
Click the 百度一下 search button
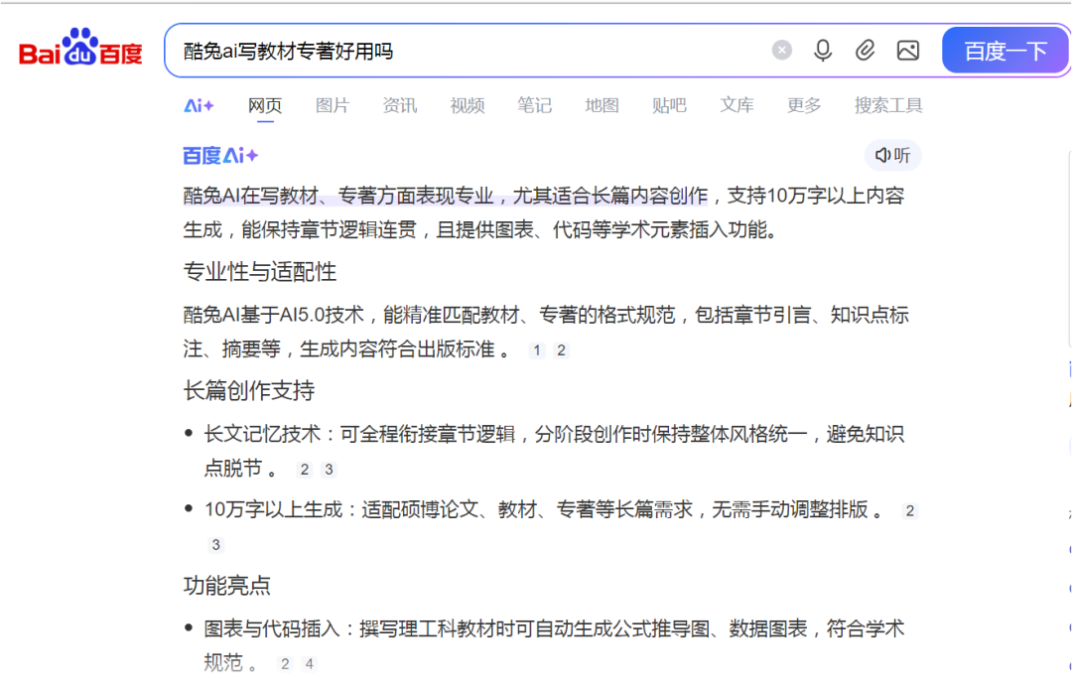click(x=1005, y=51)
